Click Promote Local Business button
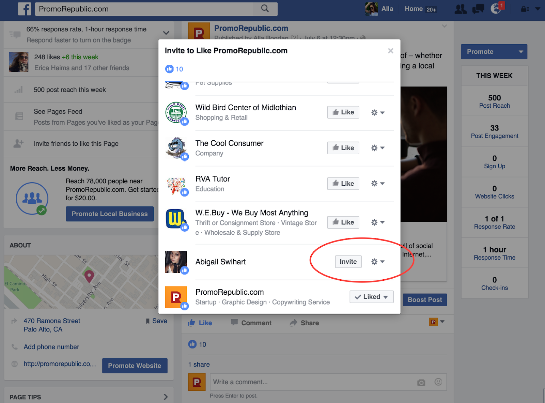The image size is (545, 403). point(110,214)
